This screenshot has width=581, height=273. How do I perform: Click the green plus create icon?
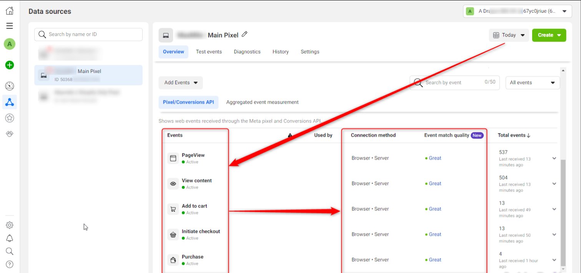(x=10, y=65)
